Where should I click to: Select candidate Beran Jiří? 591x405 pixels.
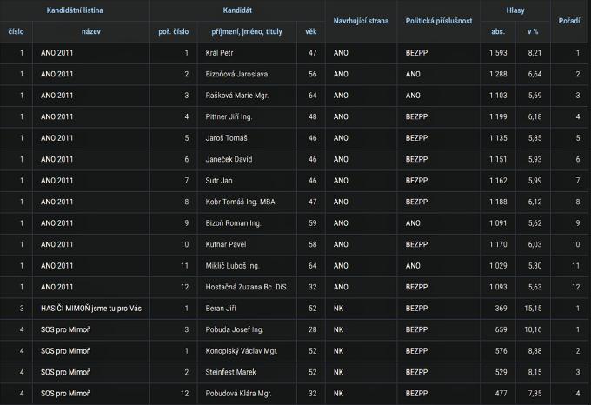coord(221,309)
